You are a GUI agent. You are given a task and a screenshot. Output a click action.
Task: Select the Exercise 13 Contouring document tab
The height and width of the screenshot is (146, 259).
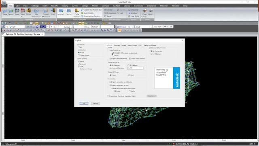pyautogui.click(x=23, y=34)
